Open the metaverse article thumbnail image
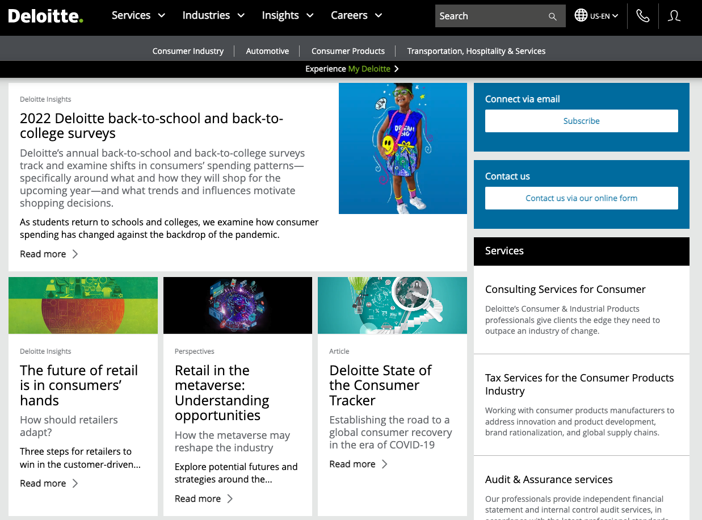The height and width of the screenshot is (520, 702). click(x=237, y=305)
